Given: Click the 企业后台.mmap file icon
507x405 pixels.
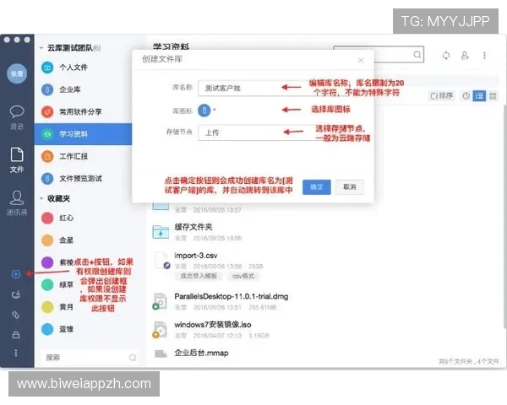Looking at the screenshot, I should point(161,354).
